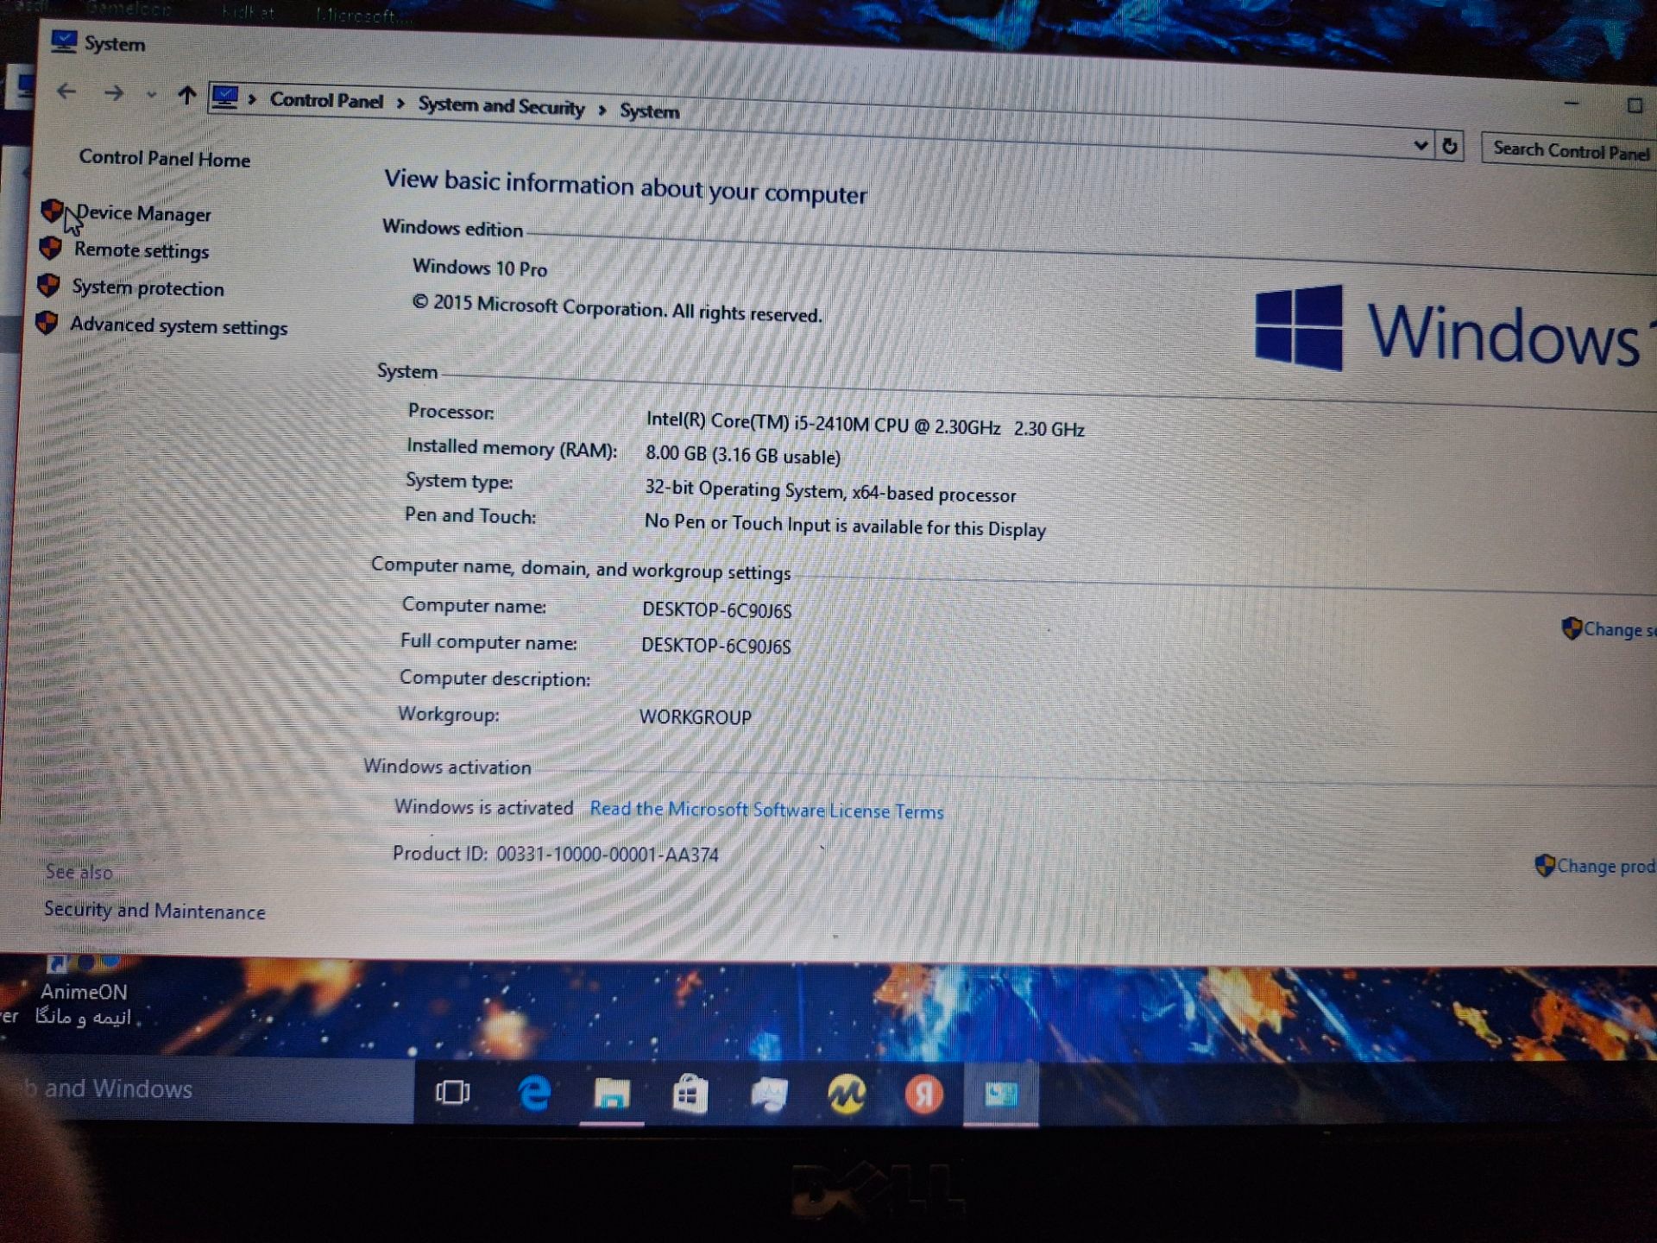The height and width of the screenshot is (1243, 1657).
Task: Click "View basic information about your computer" heading
Action: (x=626, y=186)
